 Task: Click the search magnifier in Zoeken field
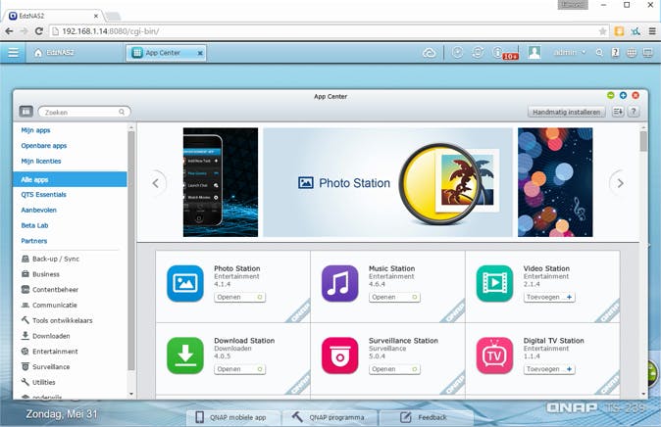[122, 112]
